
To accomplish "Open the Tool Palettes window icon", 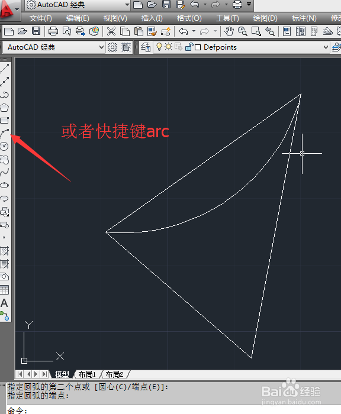I will pyautogui.click(x=314, y=31).
